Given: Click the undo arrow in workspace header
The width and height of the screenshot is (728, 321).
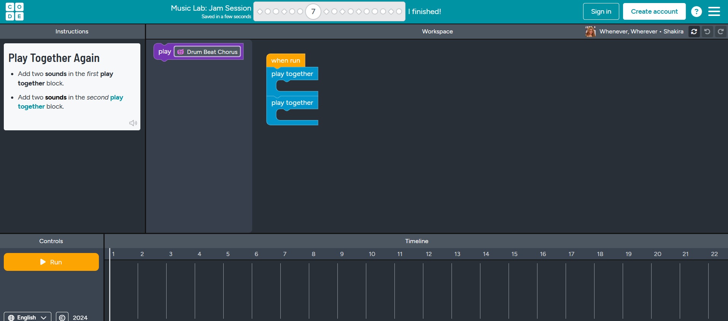Looking at the screenshot, I should [707, 32].
